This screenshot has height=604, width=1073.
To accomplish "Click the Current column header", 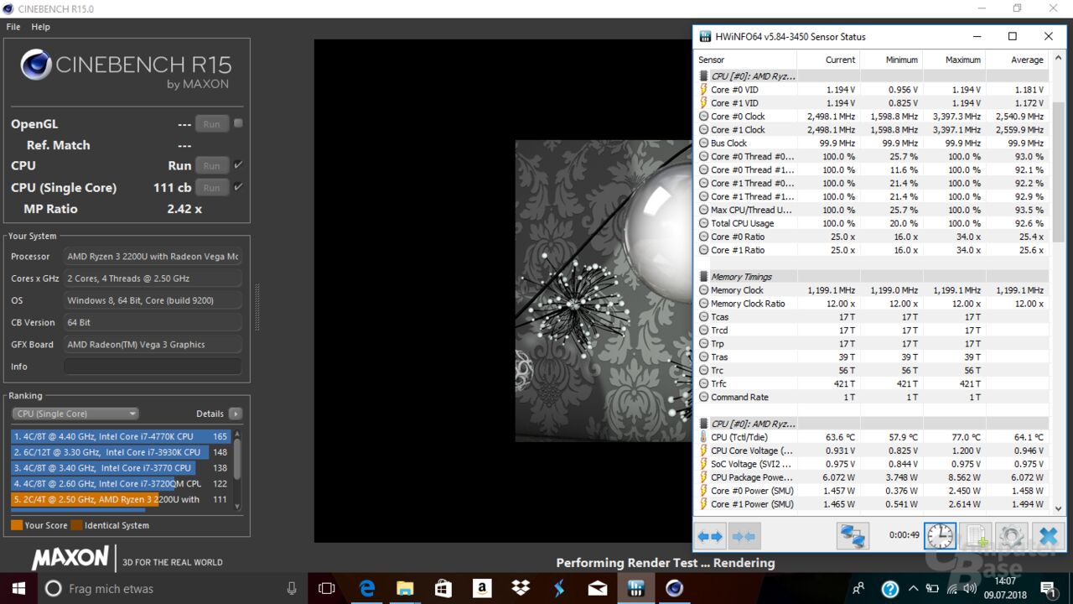I will tap(828, 60).
